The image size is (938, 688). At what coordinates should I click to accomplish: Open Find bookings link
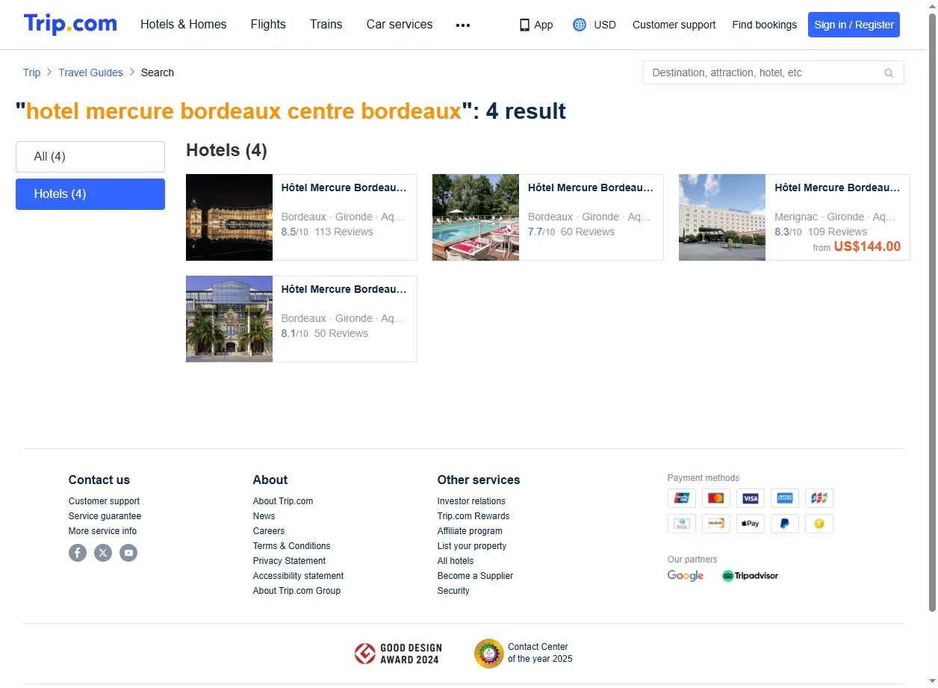coord(764,25)
